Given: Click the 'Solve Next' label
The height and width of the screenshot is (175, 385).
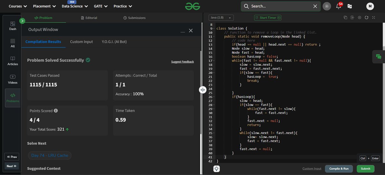Looking at the screenshot, I should [x=37, y=143].
